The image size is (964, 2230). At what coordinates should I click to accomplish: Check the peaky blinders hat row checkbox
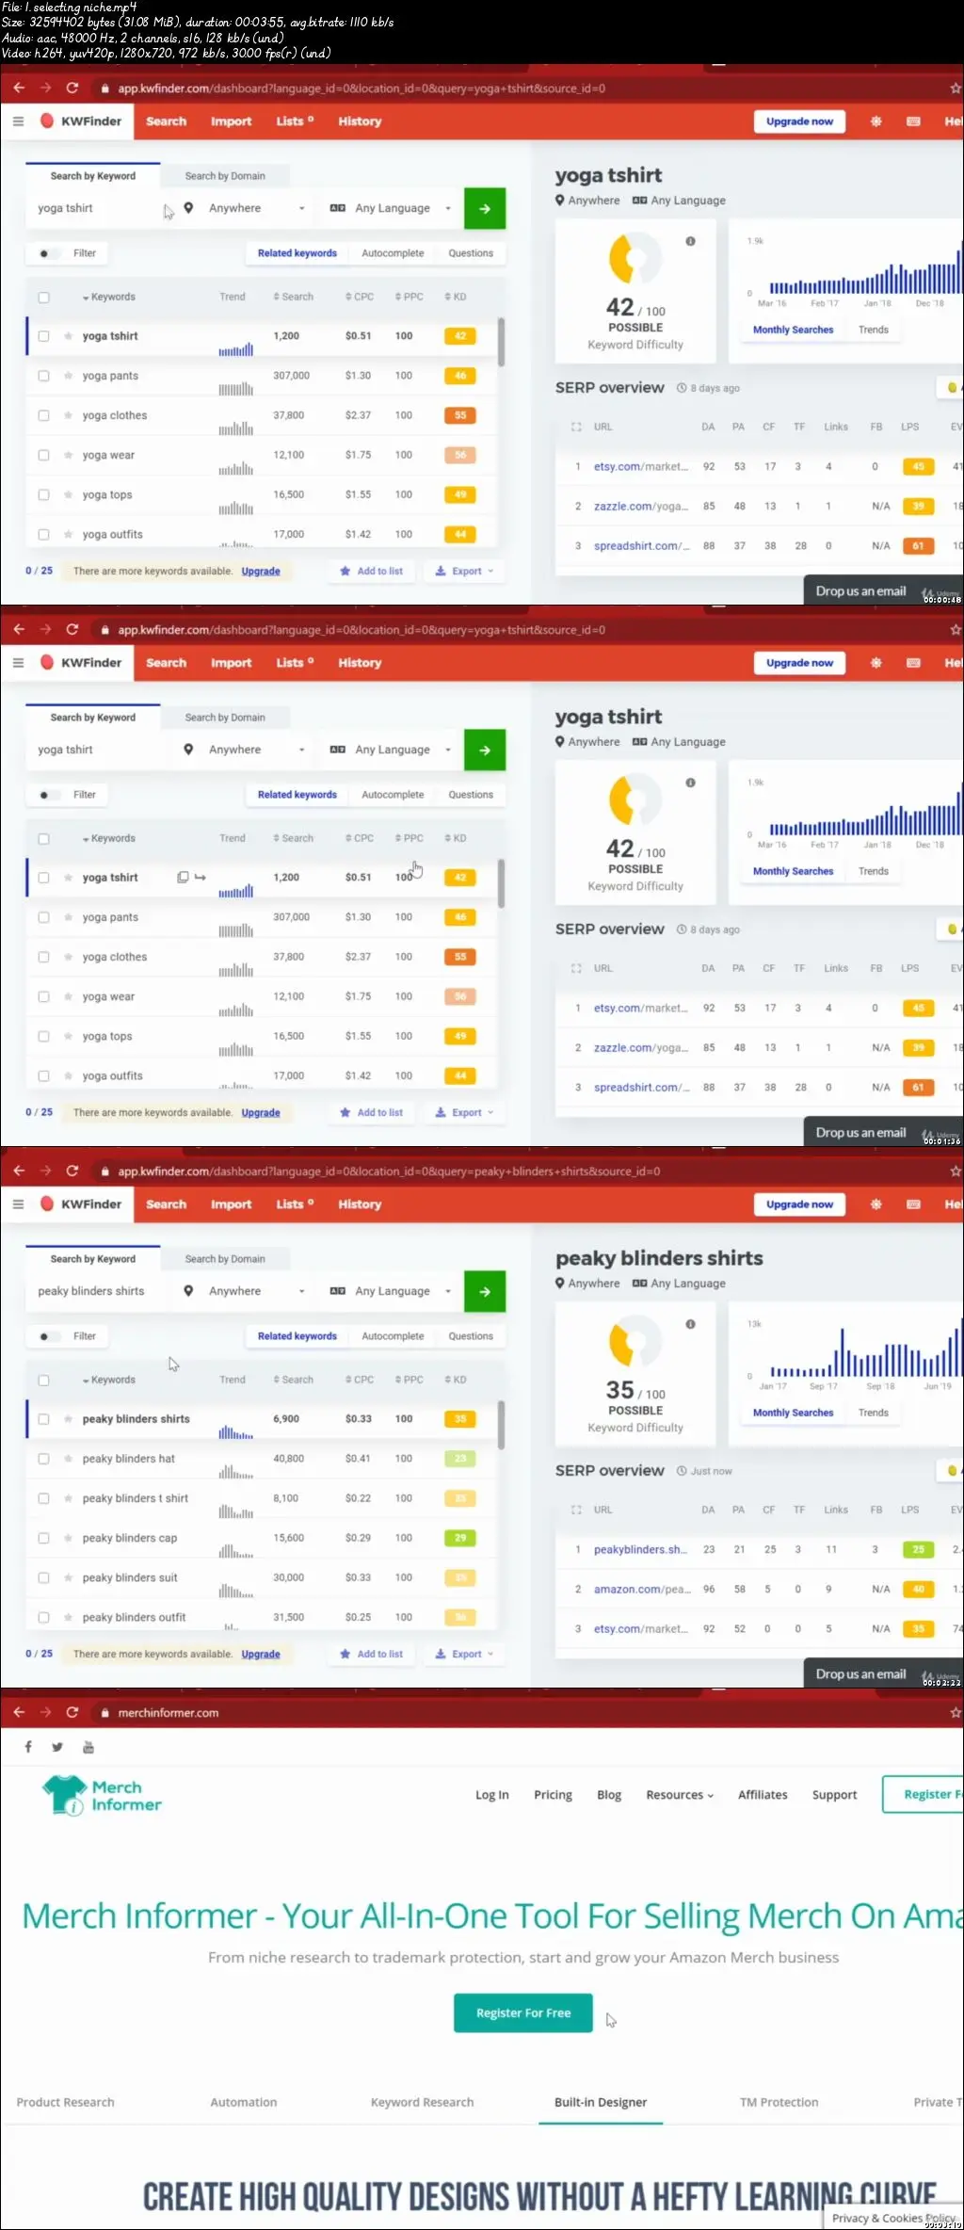43,1458
